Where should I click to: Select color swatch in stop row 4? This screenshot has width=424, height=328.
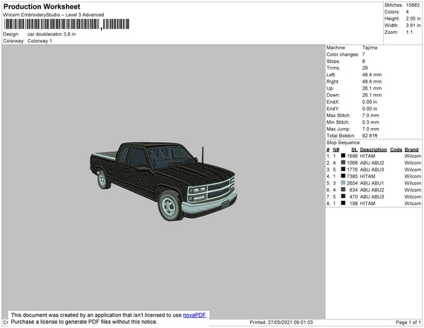click(x=343, y=176)
